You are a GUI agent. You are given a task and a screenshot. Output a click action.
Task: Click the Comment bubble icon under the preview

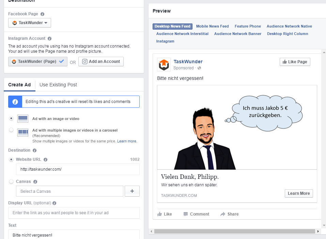[x=186, y=214]
